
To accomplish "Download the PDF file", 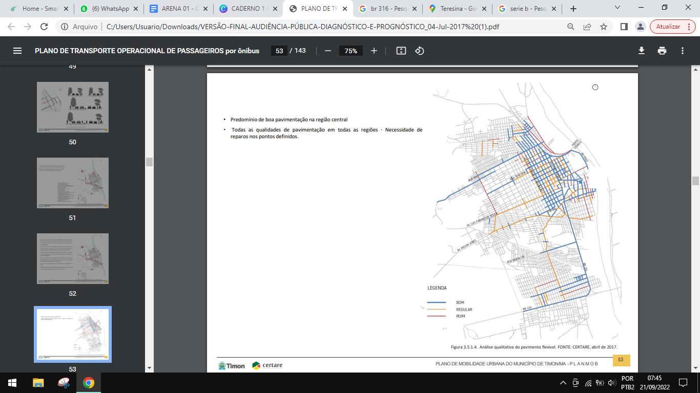I will pos(641,51).
